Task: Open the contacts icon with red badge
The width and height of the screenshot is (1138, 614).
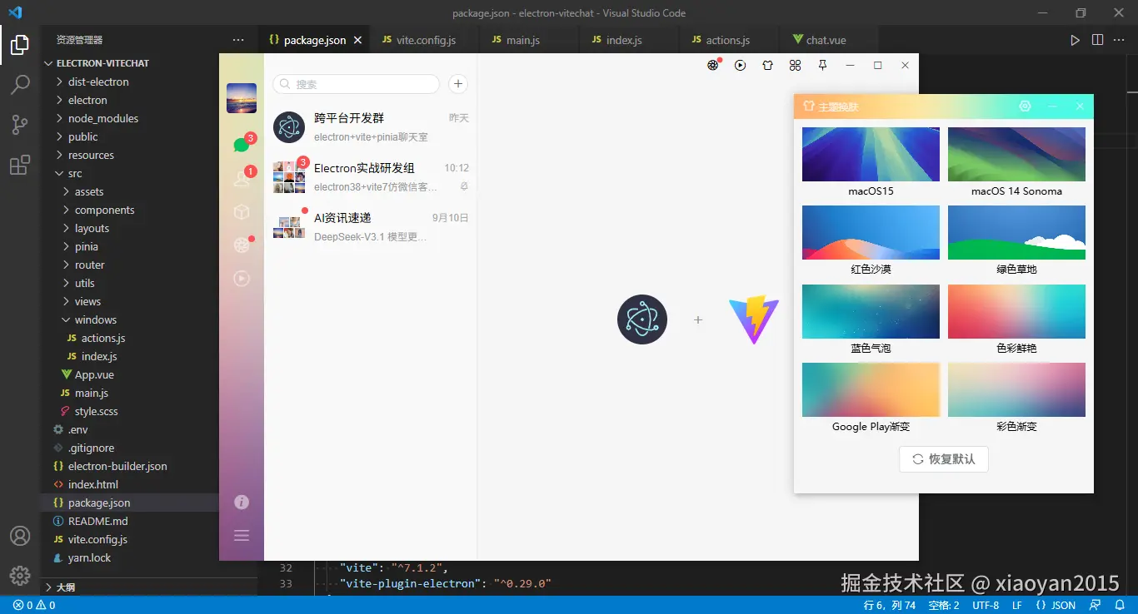Action: click(241, 179)
